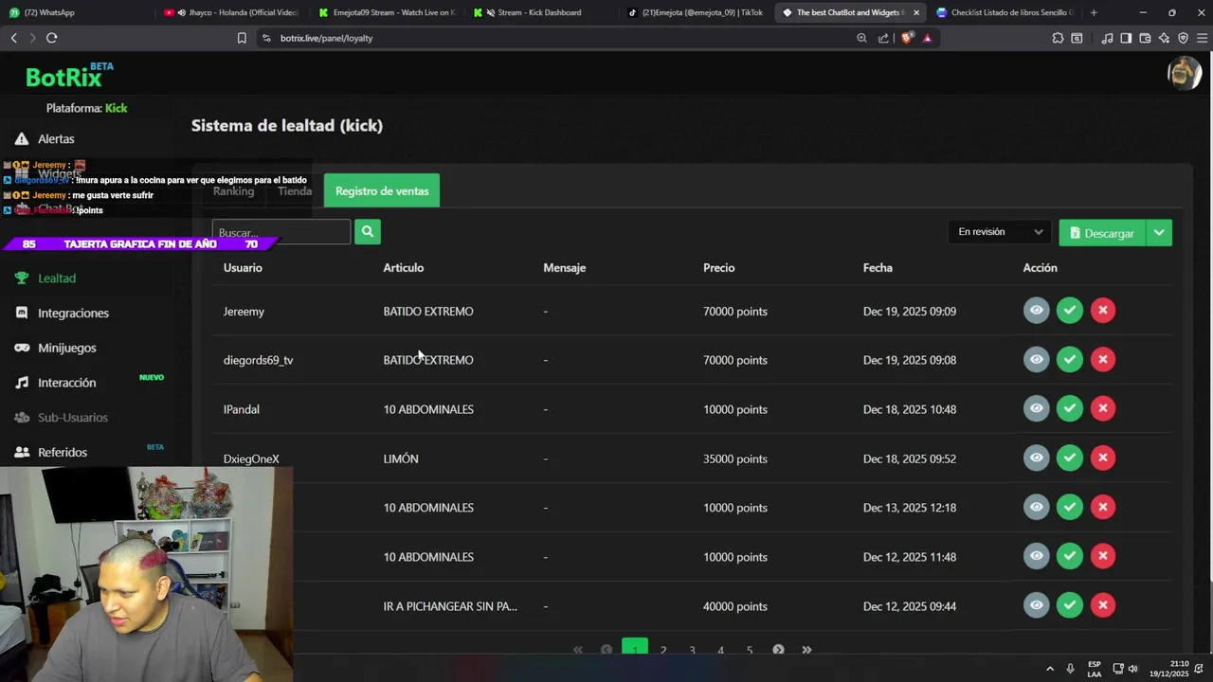Expand the Descargar options arrow
The width and height of the screenshot is (1213, 682).
point(1159,233)
